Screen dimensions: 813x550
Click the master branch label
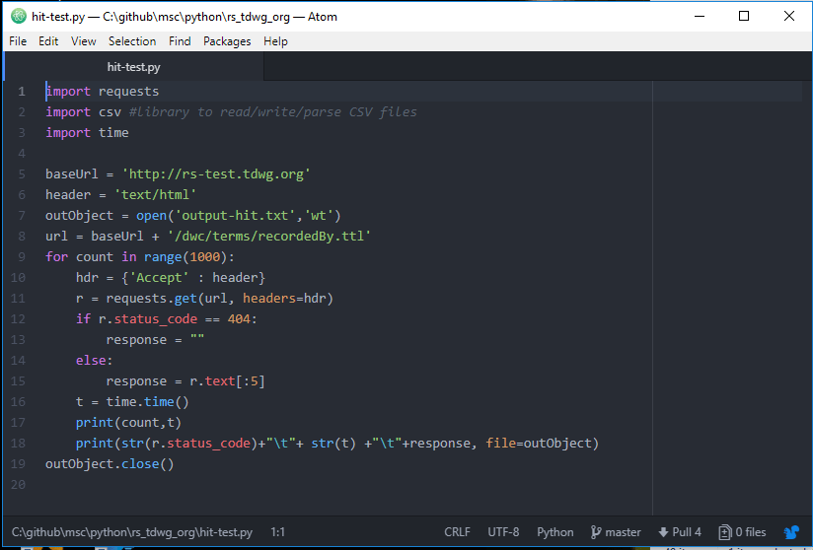(x=623, y=532)
